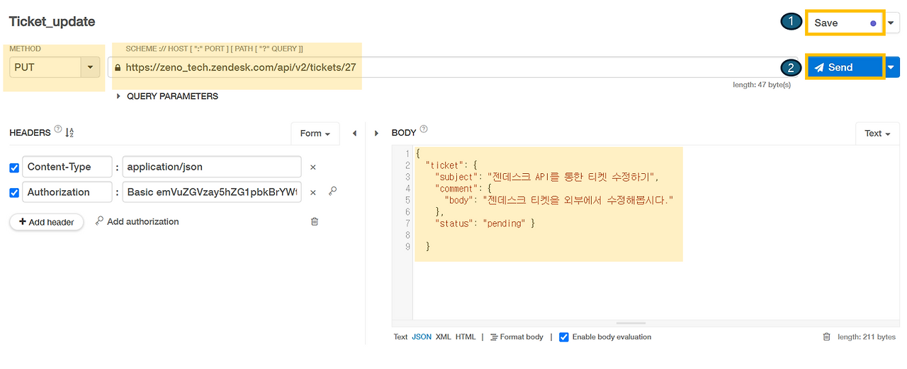Click the "ticket": { line in body
This screenshot has width=907, height=369.
(452, 165)
